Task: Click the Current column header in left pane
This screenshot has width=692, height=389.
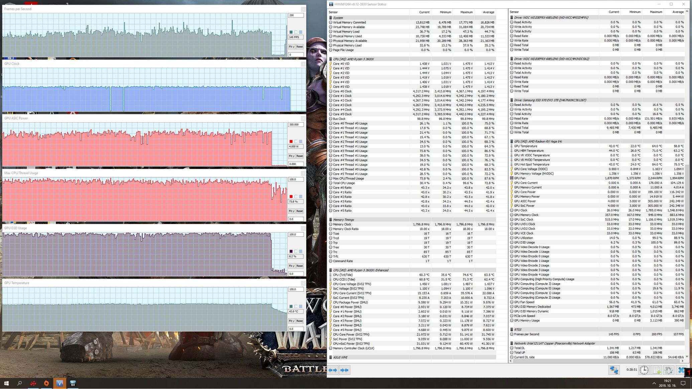Action: pos(424,12)
